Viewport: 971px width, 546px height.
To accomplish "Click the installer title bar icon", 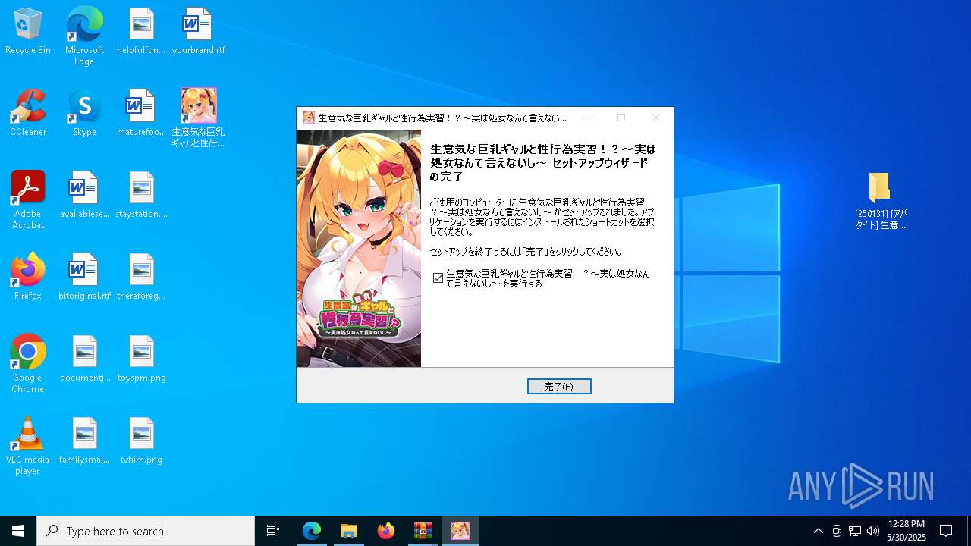I will click(x=309, y=118).
